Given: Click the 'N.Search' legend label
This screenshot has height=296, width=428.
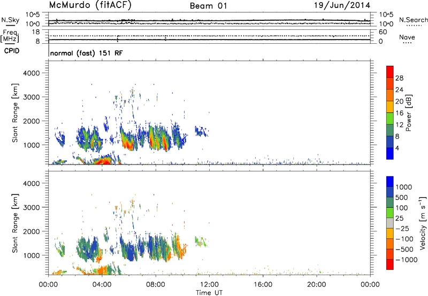Looking at the screenshot, I should point(413,20).
